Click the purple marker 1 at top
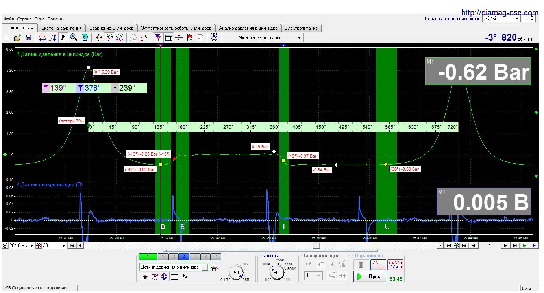The image size is (544, 293). click(x=160, y=46)
